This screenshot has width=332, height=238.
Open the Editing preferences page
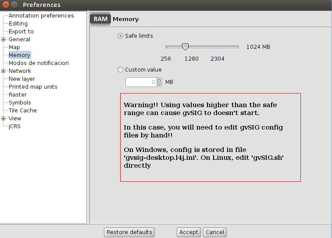(x=18, y=24)
